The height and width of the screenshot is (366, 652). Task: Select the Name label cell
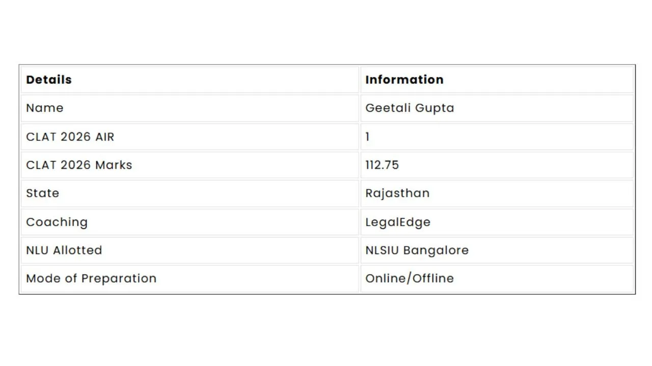click(45, 108)
